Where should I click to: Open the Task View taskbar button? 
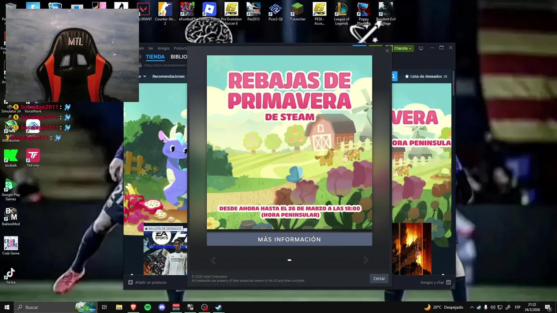tap(104, 307)
